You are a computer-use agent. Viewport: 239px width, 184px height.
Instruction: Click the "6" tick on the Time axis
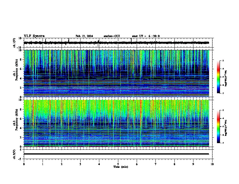pyautogui.click(x=137, y=164)
